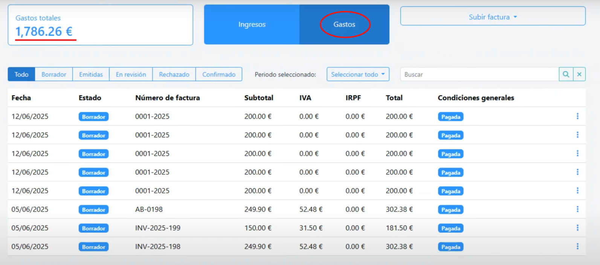Click the search magnifier icon
Screen dimensions: 600x265
point(566,74)
